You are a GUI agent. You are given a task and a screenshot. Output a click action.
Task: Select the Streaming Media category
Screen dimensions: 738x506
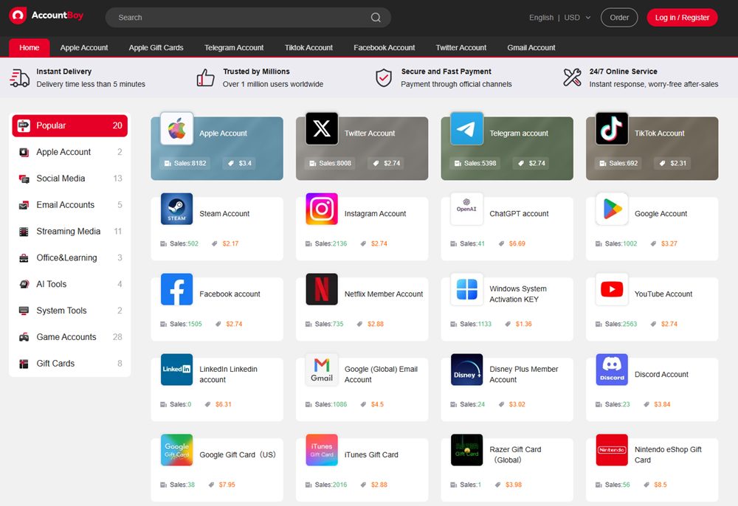coord(69,232)
